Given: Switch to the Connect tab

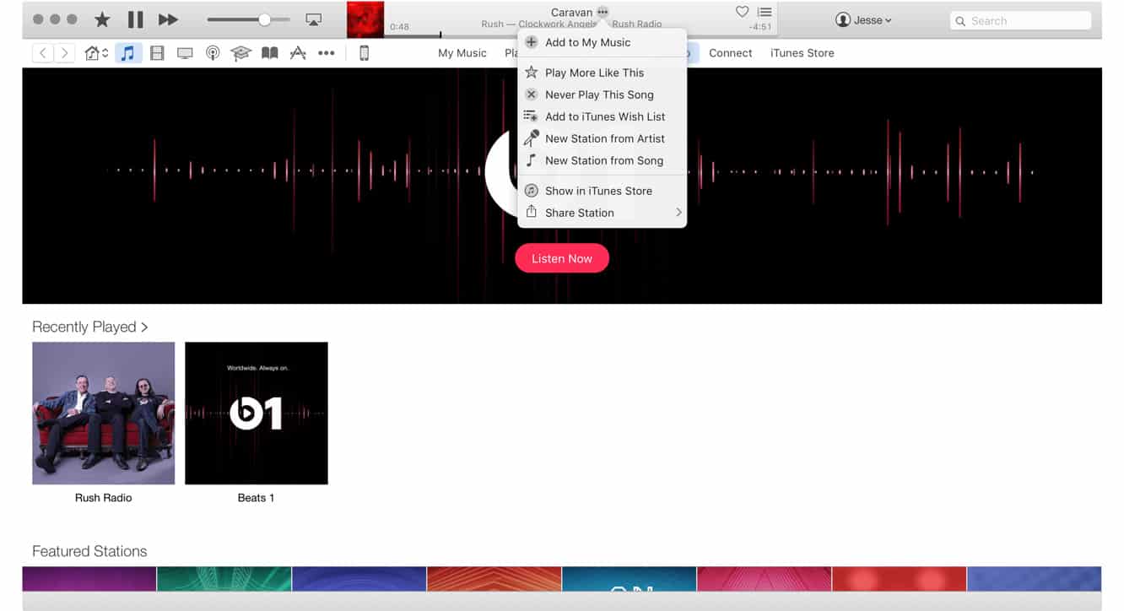Looking at the screenshot, I should [731, 52].
